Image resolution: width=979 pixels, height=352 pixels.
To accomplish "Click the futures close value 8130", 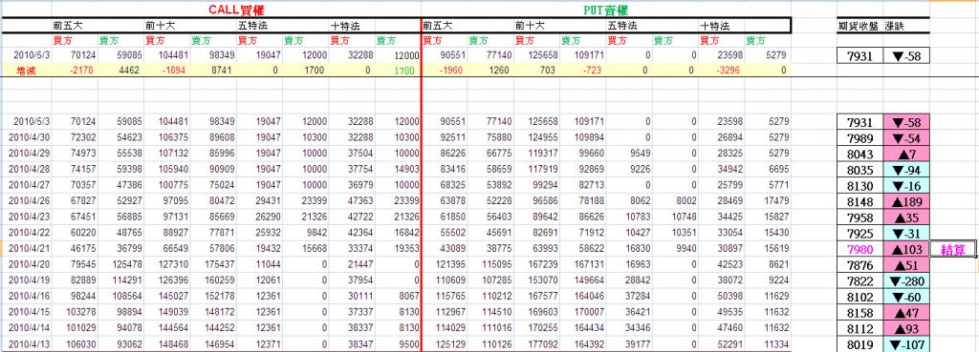I will point(860,186).
